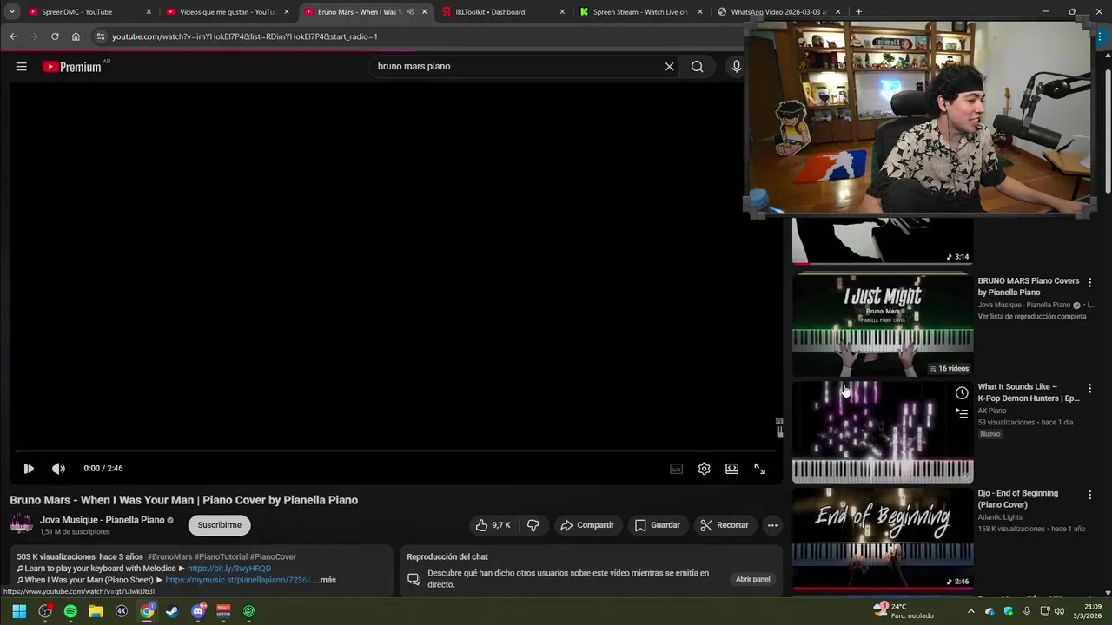Start voice search with the microphone
Viewport: 1112px width, 625px height.
tap(737, 67)
